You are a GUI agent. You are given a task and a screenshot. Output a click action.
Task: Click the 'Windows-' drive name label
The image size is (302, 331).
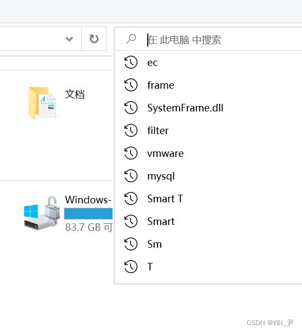(88, 200)
